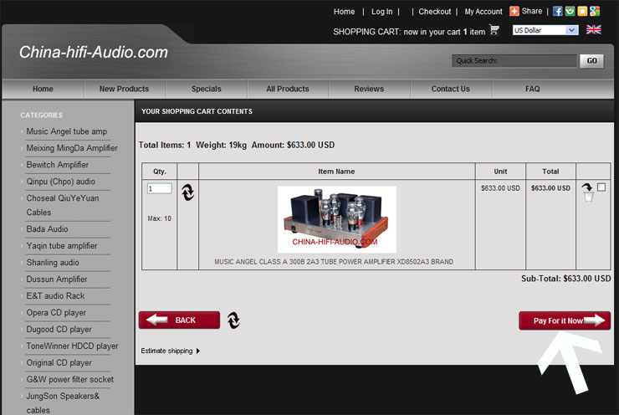619x415 pixels.
Task: Click the Pay For it Now button
Action: click(565, 320)
